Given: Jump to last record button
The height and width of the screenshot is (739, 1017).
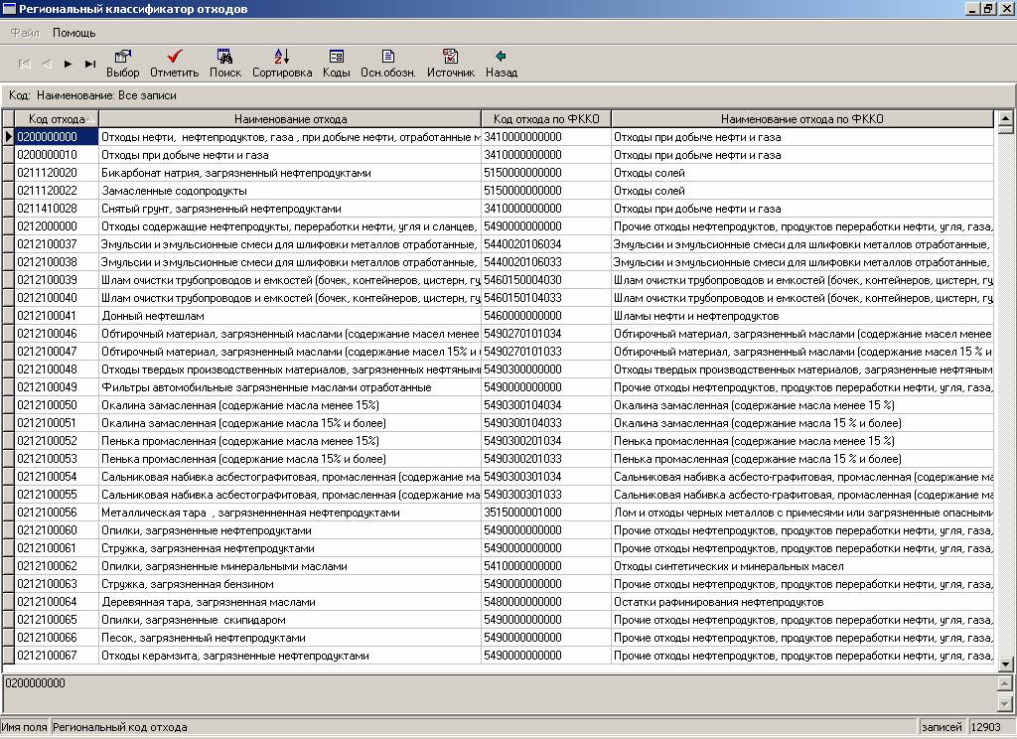Looking at the screenshot, I should 90,64.
